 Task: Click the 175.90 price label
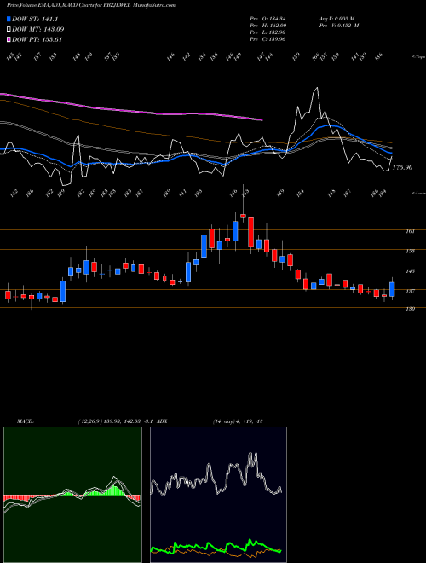[x=402, y=167]
